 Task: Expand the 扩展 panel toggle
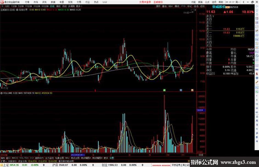4,161
